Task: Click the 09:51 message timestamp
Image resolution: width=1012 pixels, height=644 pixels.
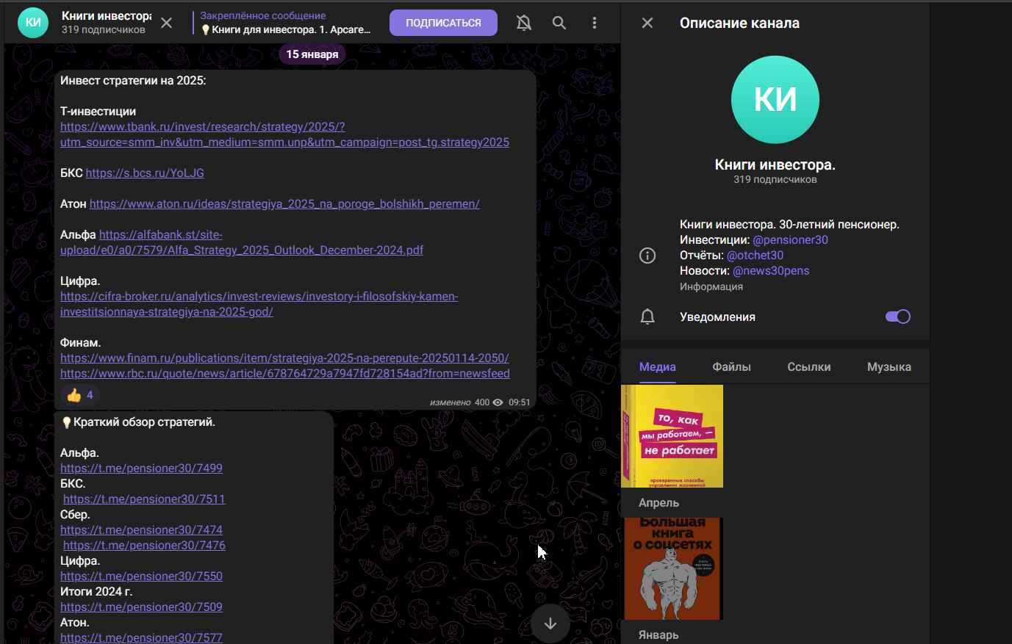Action: (x=519, y=402)
